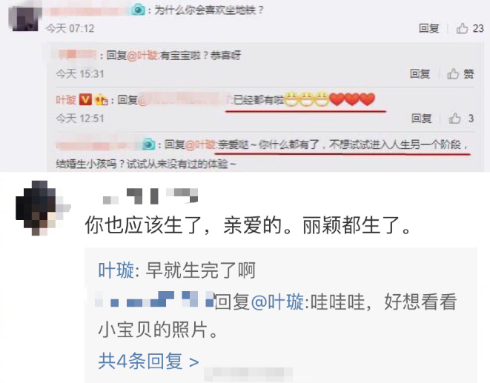The width and height of the screenshot is (490, 383).
Task: Click 回复 on 叶璇's 12:51 reply
Action: [x=422, y=119]
